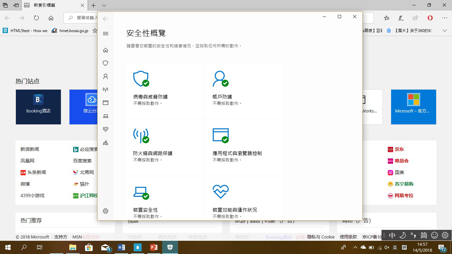452x254 pixels.
Task: Select app & browser control sidebar icon
Action: [x=106, y=103]
